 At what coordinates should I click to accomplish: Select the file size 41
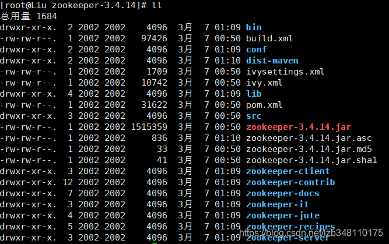162,160
